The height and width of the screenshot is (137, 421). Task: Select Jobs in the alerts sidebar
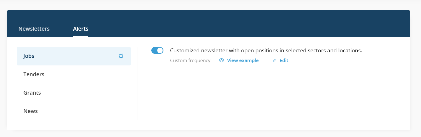(74, 56)
